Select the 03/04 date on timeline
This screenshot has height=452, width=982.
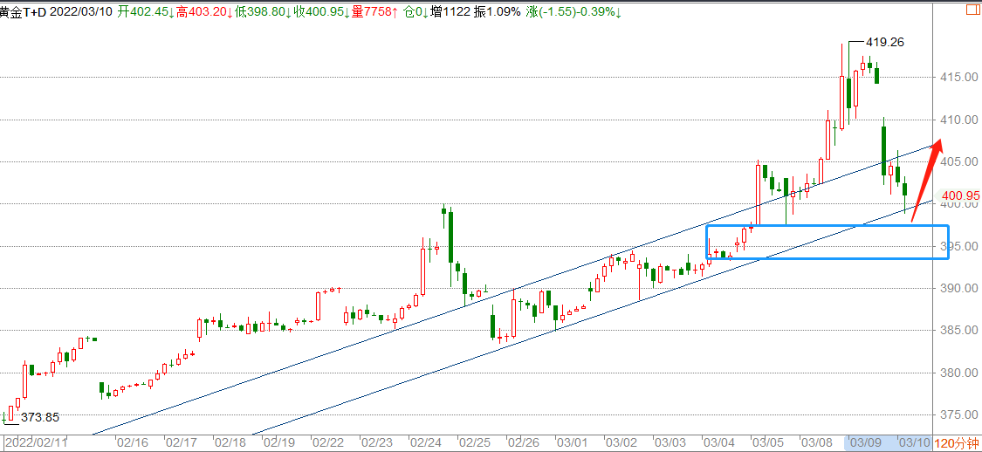point(718,442)
